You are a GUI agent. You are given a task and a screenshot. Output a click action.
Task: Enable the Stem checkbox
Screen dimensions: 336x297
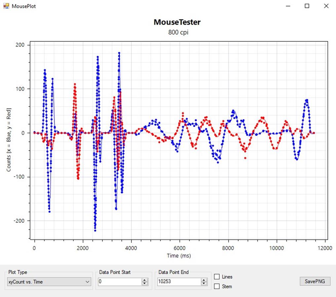point(217,286)
